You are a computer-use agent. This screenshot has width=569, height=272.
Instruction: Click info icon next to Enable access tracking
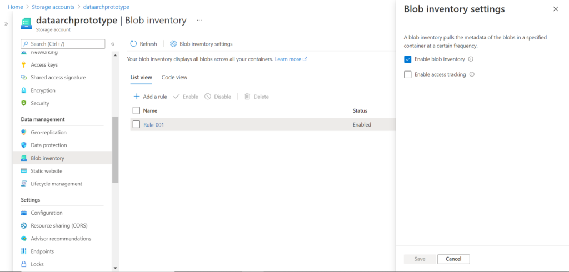click(x=472, y=74)
